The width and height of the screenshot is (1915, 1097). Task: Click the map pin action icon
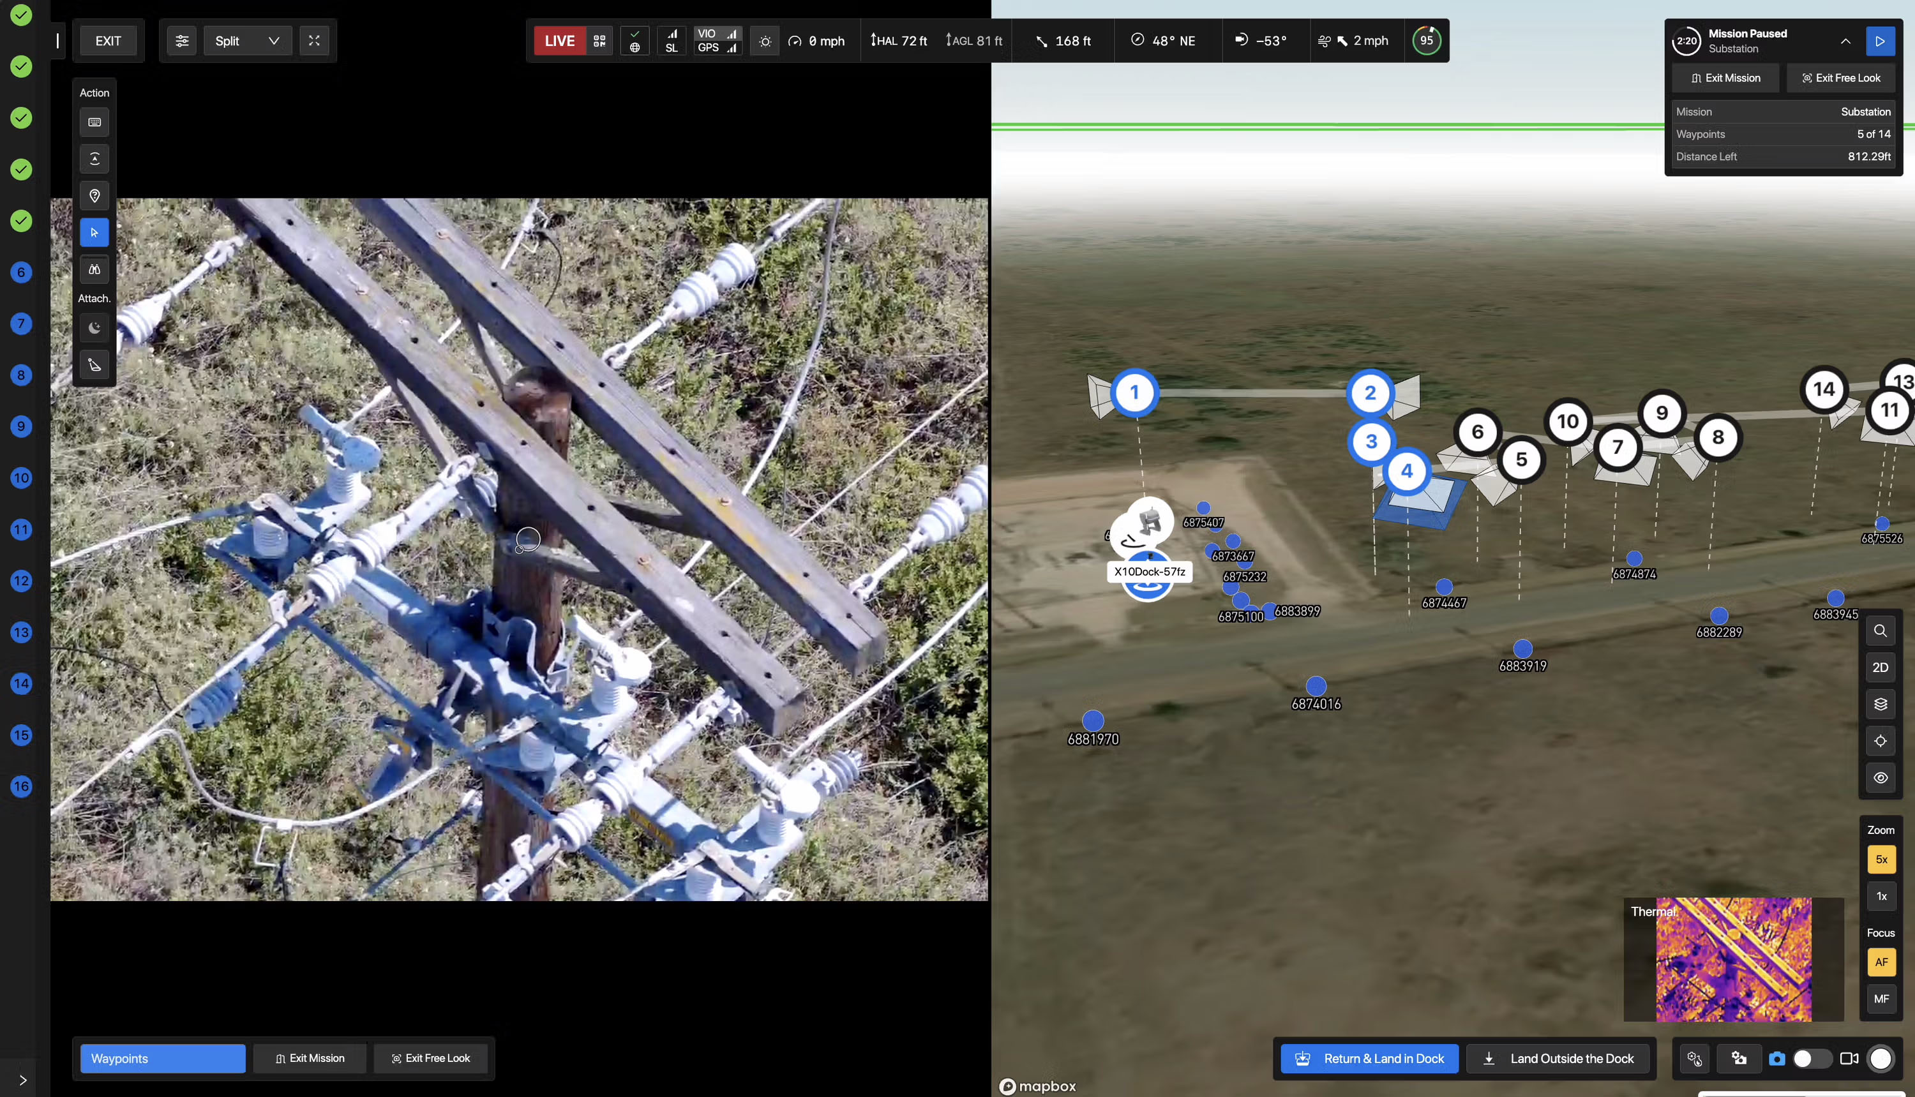click(x=94, y=196)
